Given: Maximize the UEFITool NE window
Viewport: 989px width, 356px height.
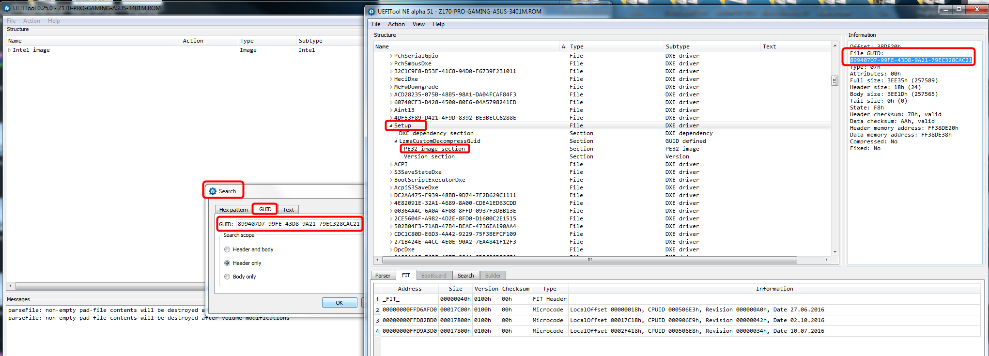Looking at the screenshot, I should click(958, 9).
